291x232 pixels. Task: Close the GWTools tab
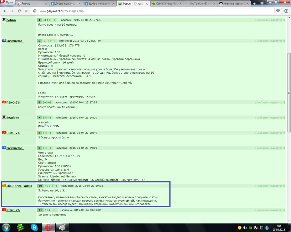[x=214, y=3]
